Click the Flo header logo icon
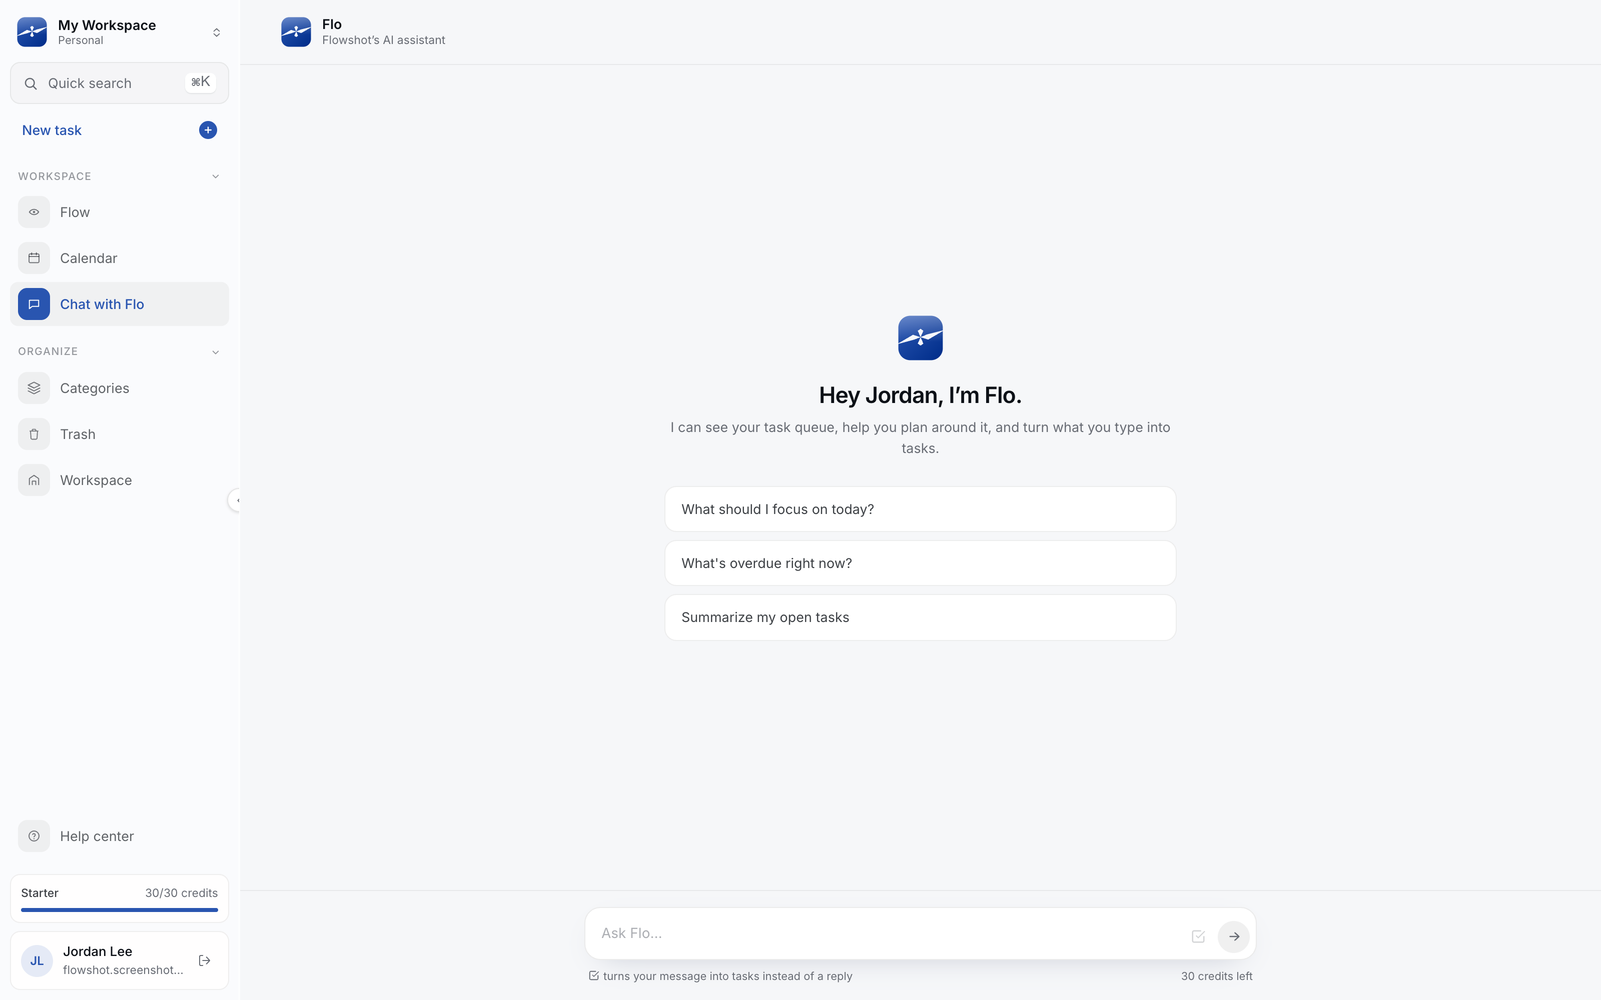Image resolution: width=1601 pixels, height=1000 pixels. [296, 31]
